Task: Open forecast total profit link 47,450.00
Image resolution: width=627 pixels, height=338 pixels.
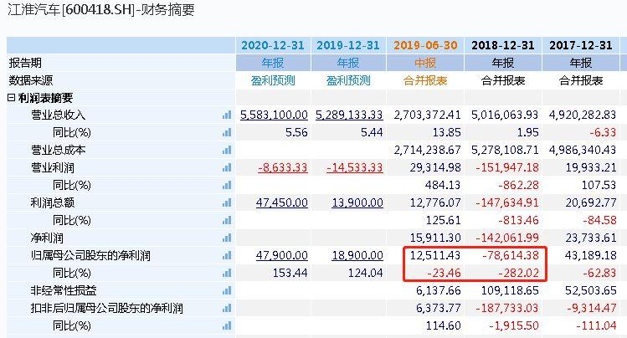Action: coord(282,203)
